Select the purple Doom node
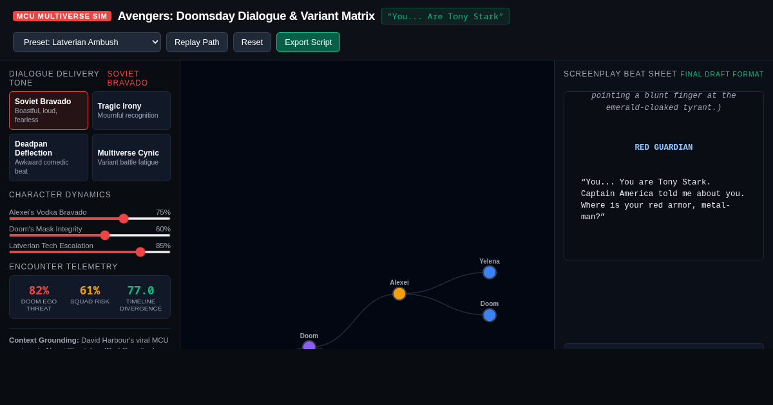Viewport: 773px width, 405px height. tap(309, 346)
